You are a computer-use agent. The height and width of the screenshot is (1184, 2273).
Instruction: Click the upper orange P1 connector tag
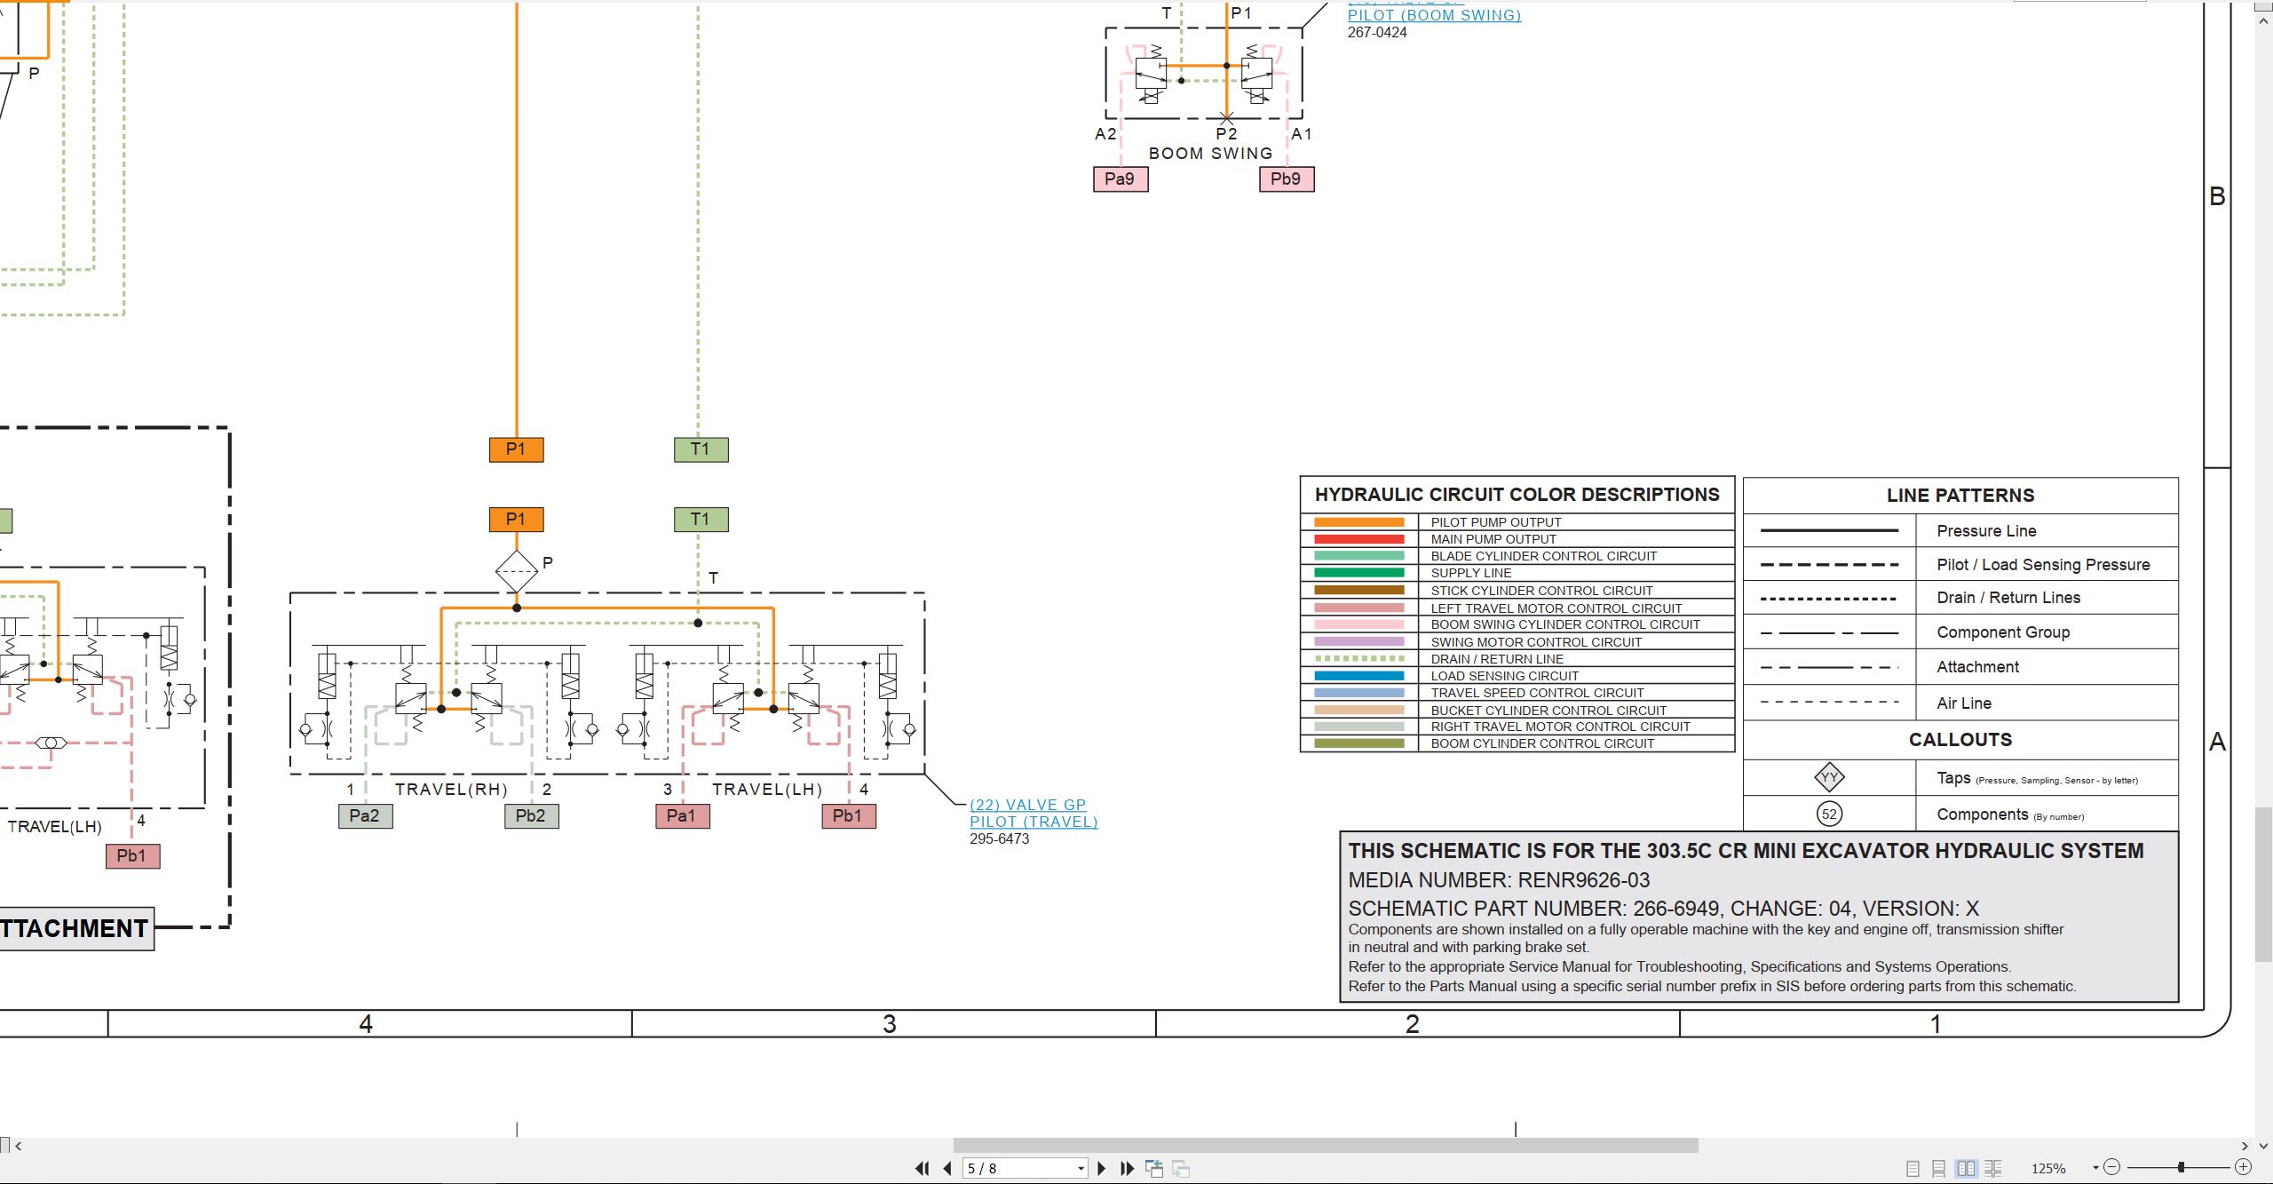coord(516,449)
